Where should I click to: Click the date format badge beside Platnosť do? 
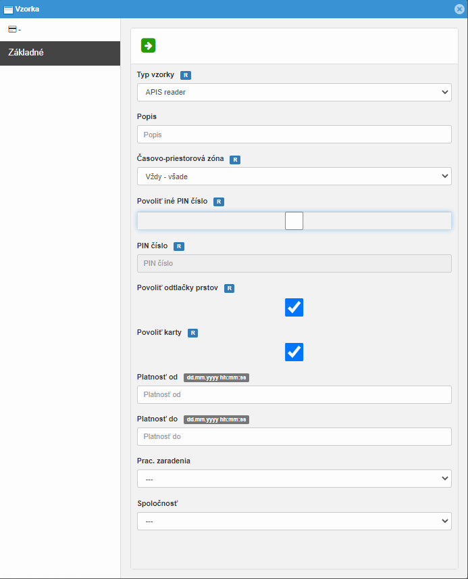tap(217, 419)
